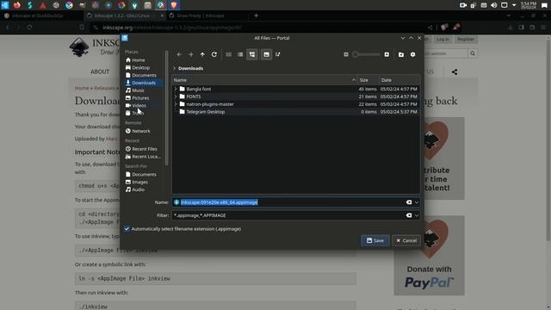Sort files by Date column
This screenshot has height=310, width=551.
399,80
